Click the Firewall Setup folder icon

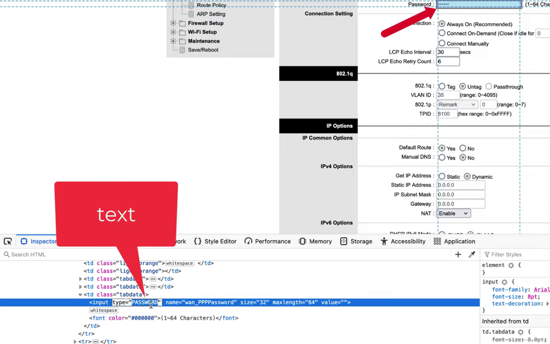(182, 23)
